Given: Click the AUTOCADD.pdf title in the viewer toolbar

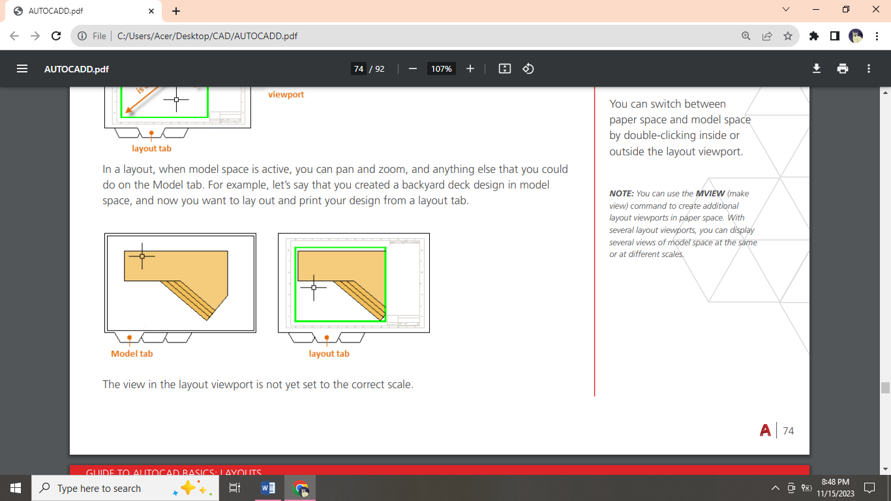Looking at the screenshot, I should coord(76,68).
